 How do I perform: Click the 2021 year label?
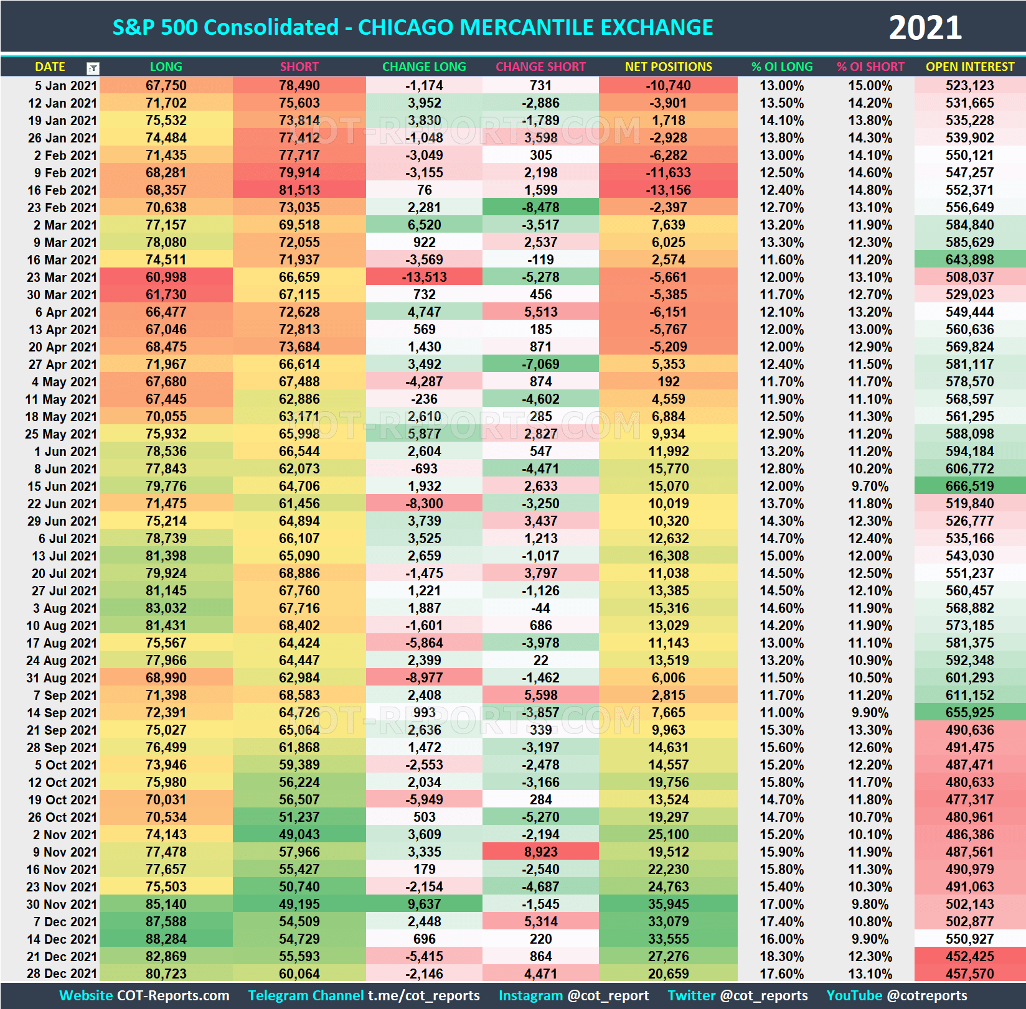click(x=926, y=27)
